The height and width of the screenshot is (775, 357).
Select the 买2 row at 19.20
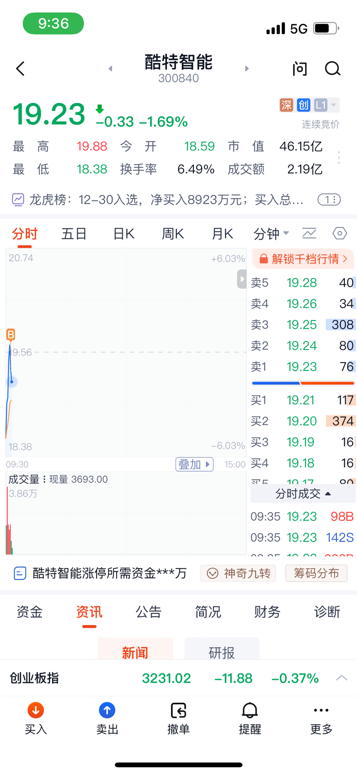(303, 421)
